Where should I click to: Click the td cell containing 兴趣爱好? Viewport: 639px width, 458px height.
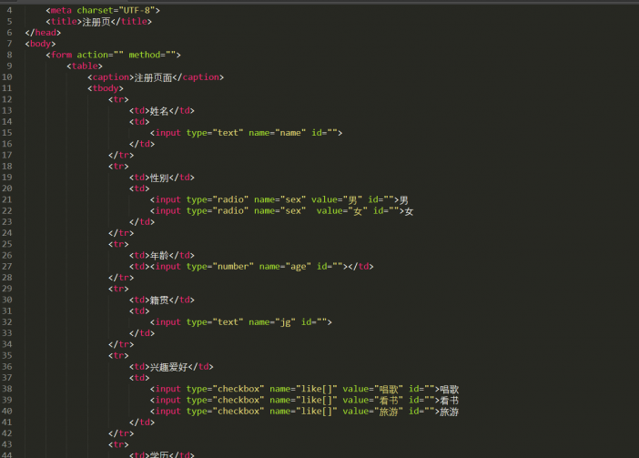pos(171,367)
